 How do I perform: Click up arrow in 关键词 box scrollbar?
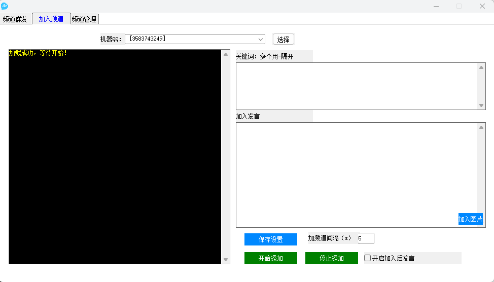481,67
